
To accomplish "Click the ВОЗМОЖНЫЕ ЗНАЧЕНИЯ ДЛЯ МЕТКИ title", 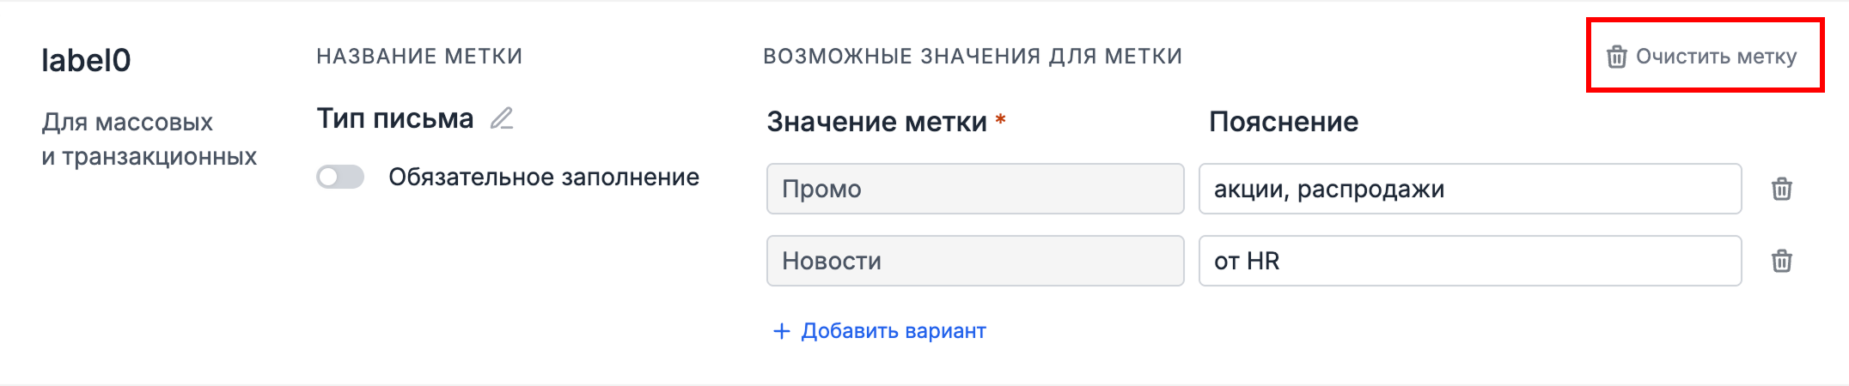I will point(972,57).
